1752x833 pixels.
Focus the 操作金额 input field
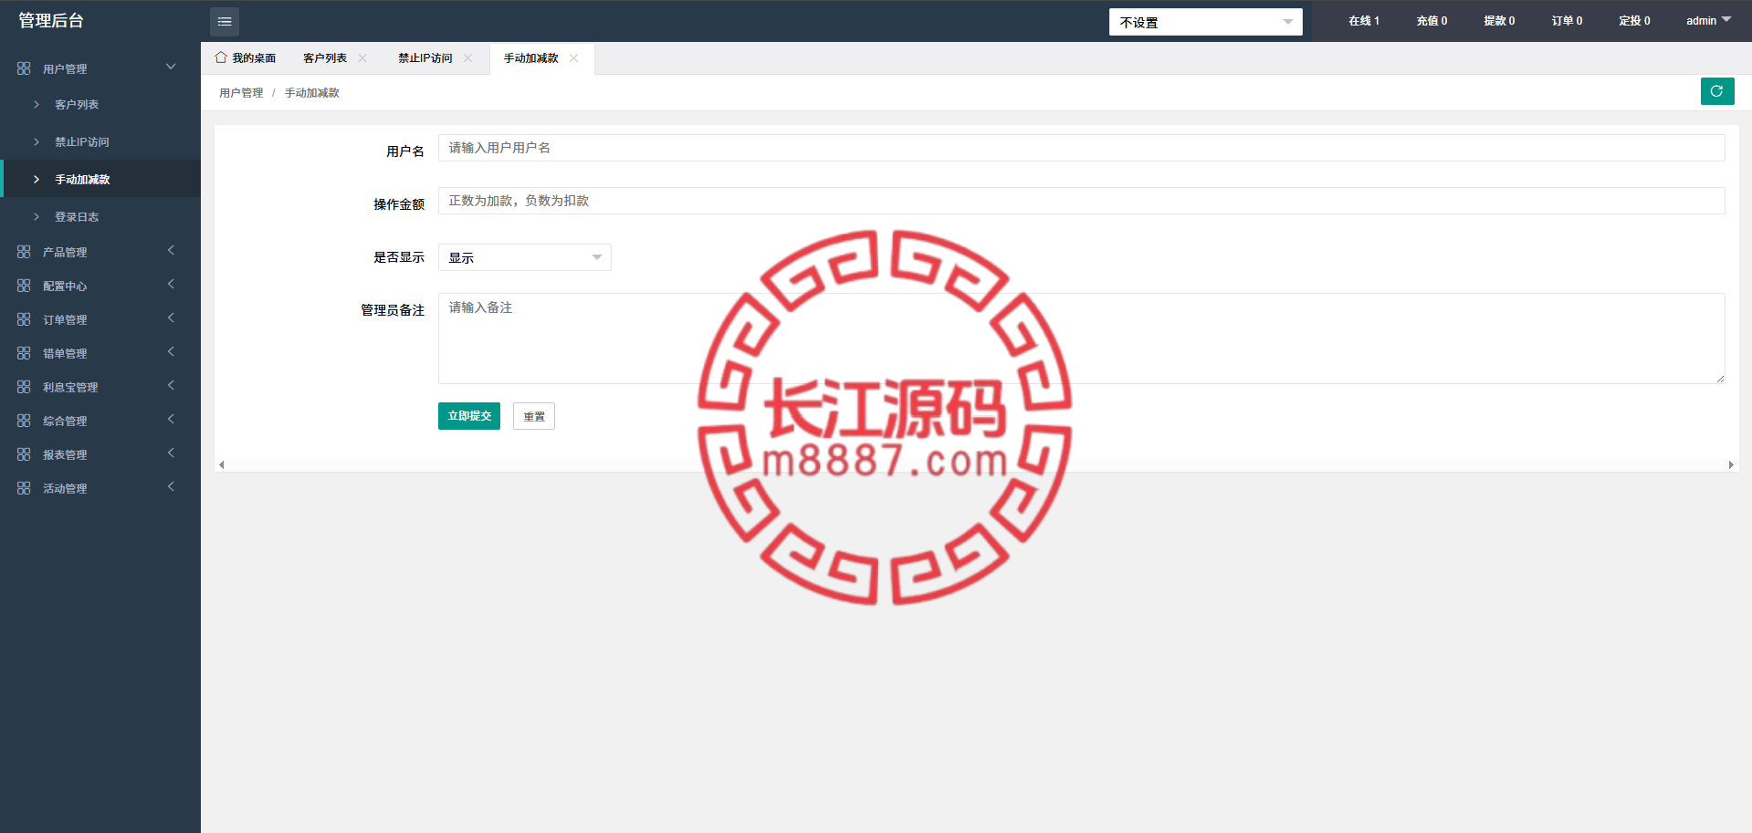1082,201
